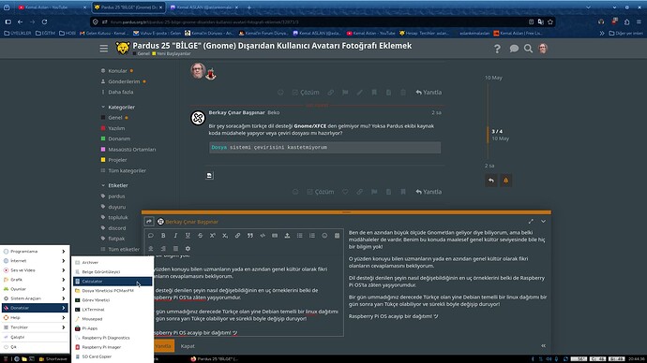Apply subscript formatting in the editor toolbar
Viewport: 647px width, 363px height.
pos(225,236)
